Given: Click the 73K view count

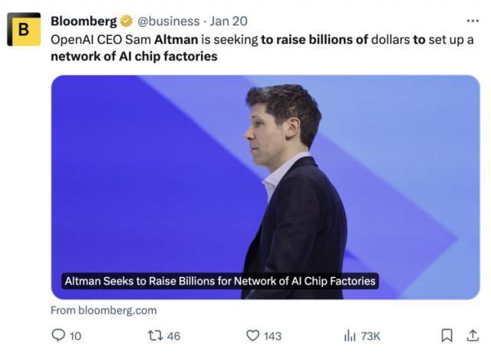Looking at the screenshot, I should coord(371,336).
